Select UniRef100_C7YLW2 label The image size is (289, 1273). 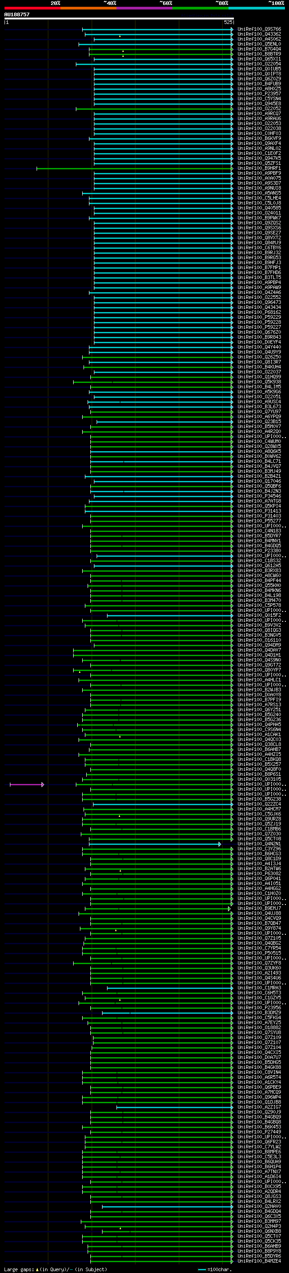[259, 1147]
